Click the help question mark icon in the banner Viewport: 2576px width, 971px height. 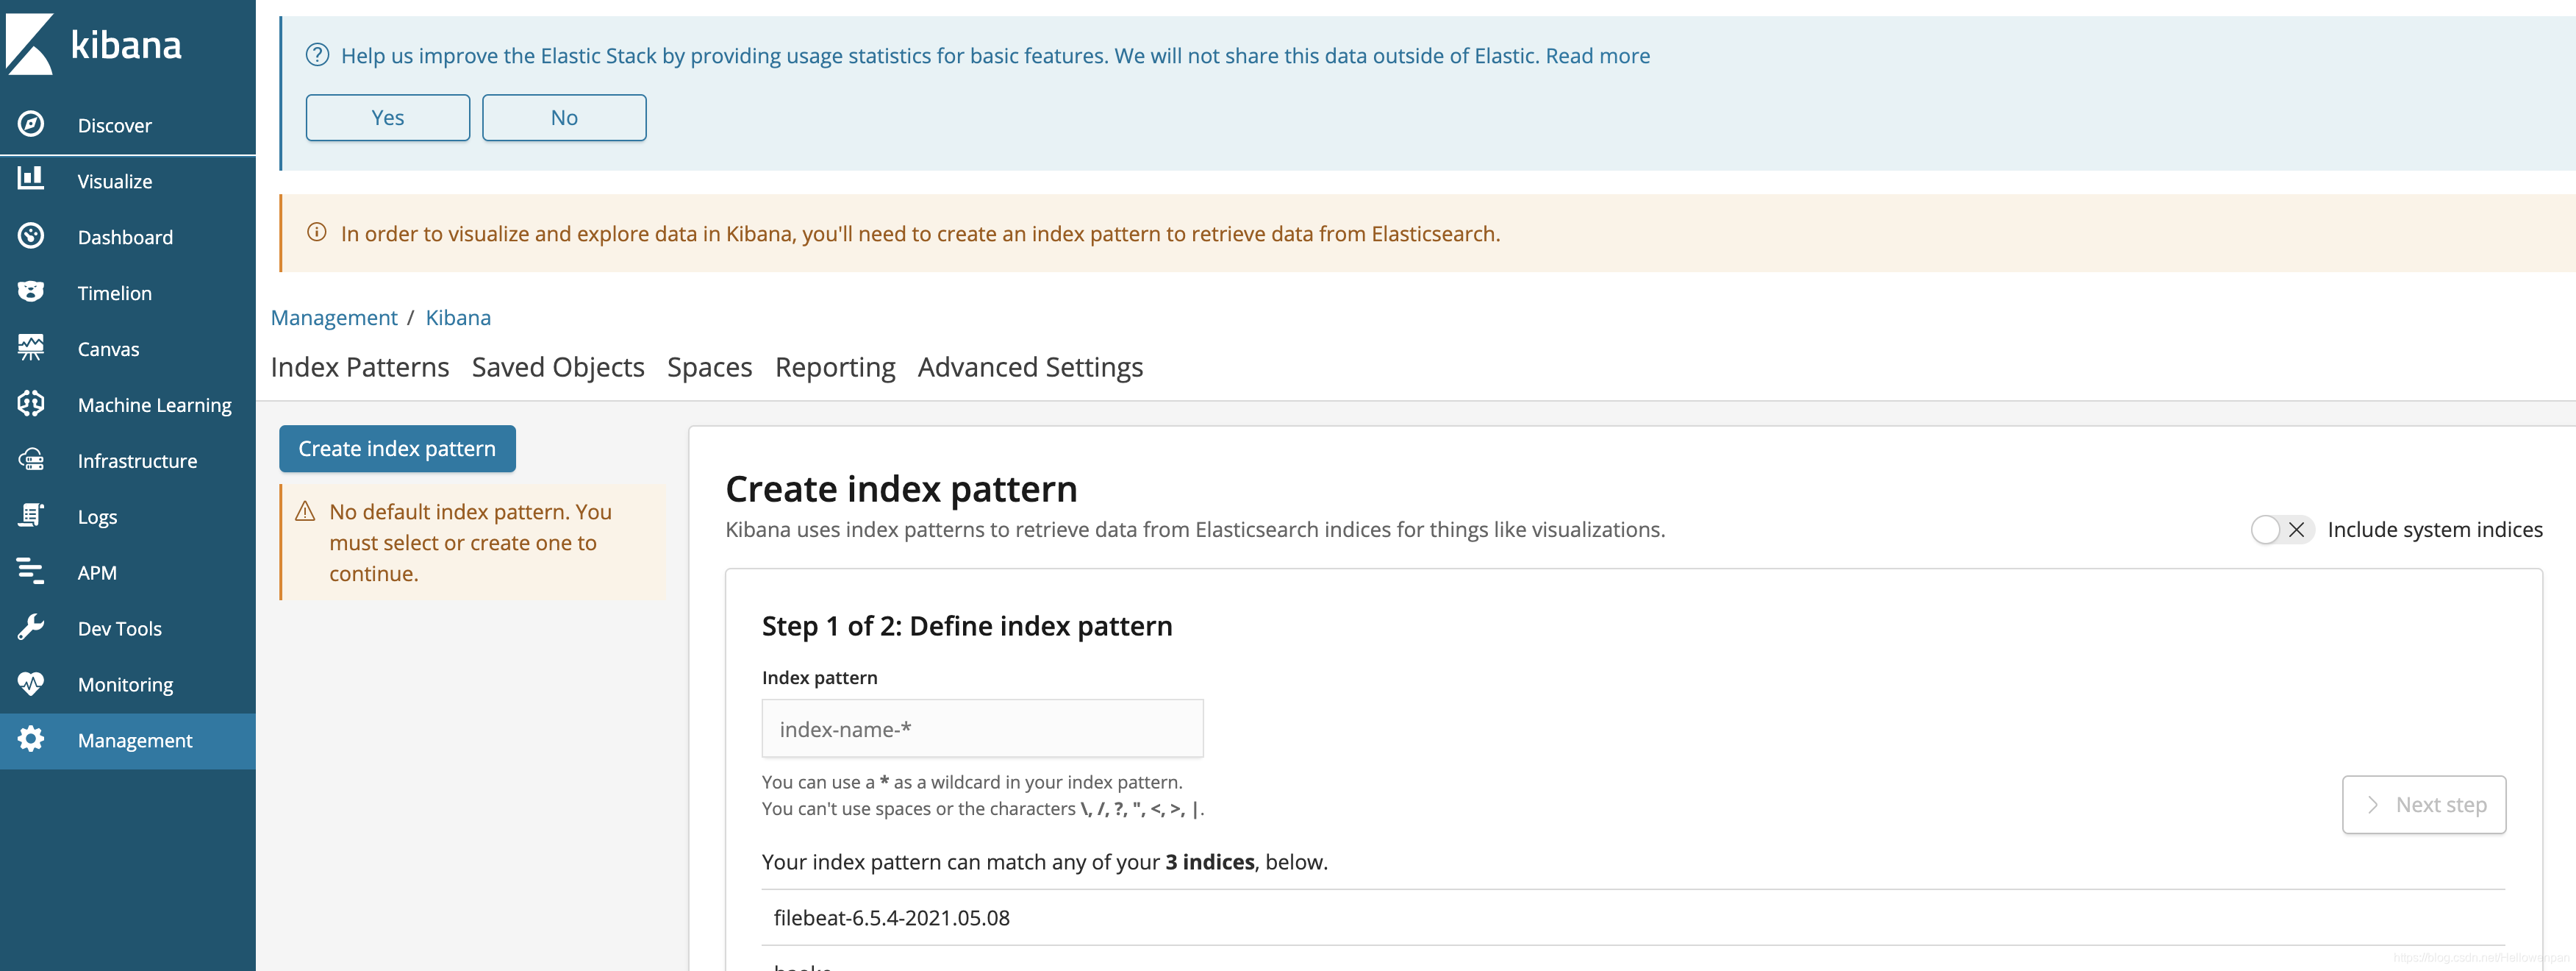click(317, 55)
